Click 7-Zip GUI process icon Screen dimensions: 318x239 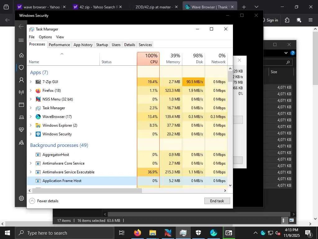click(x=38, y=82)
